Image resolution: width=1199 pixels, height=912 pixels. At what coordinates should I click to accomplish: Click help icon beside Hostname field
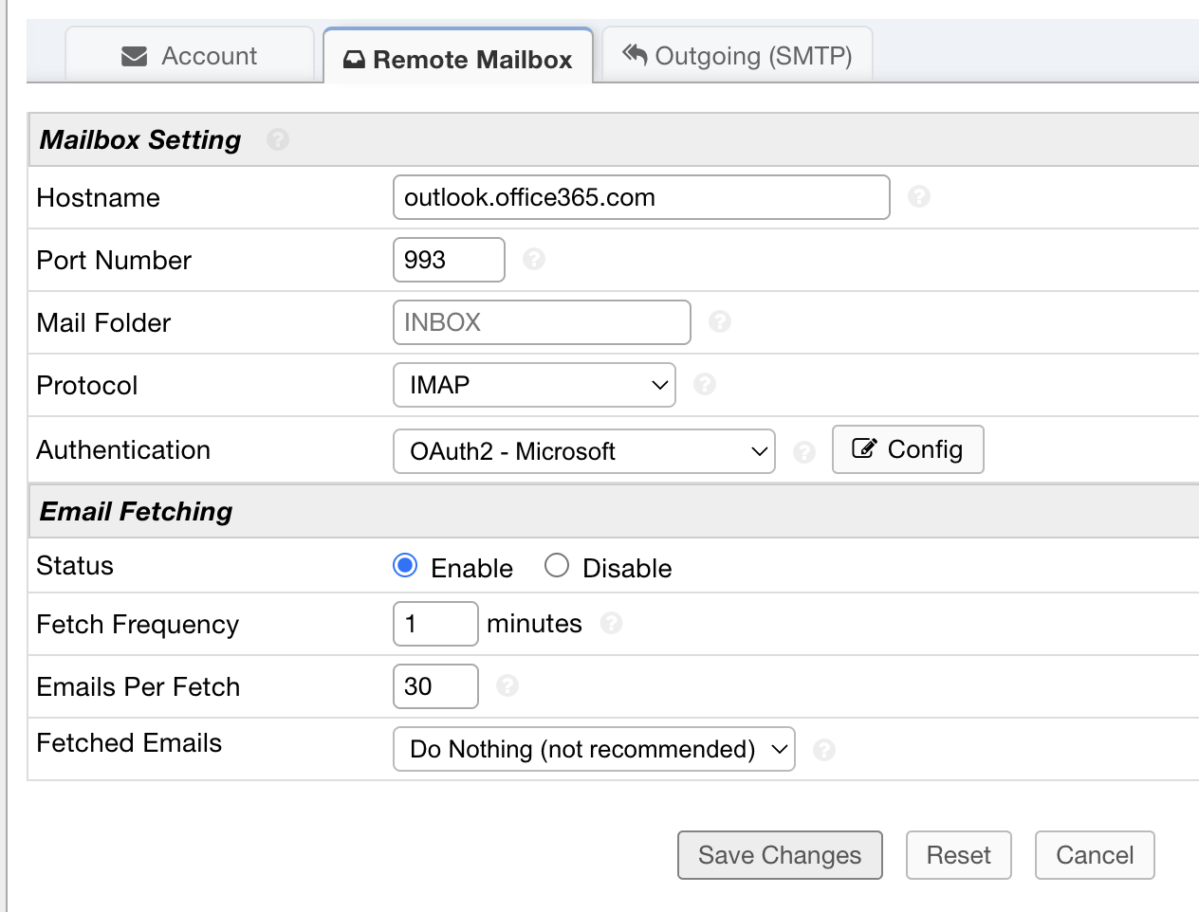[918, 197]
